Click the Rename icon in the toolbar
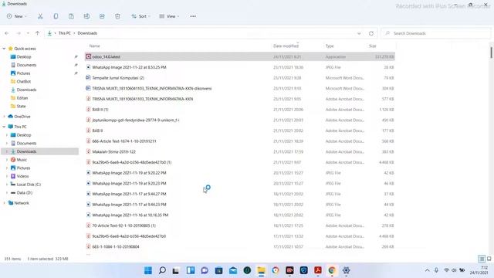Screen dimensions: 494x278 point(86,16)
